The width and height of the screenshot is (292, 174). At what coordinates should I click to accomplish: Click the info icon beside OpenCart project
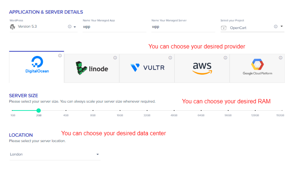point(276,27)
